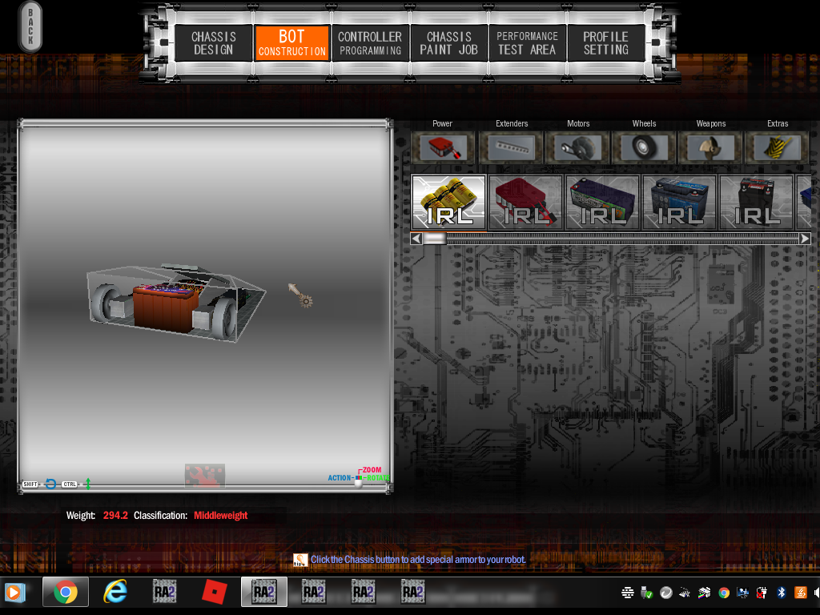Switch to the active RA2 taskbar window
Image resolution: width=820 pixels, height=615 pixels.
pyautogui.click(x=264, y=592)
